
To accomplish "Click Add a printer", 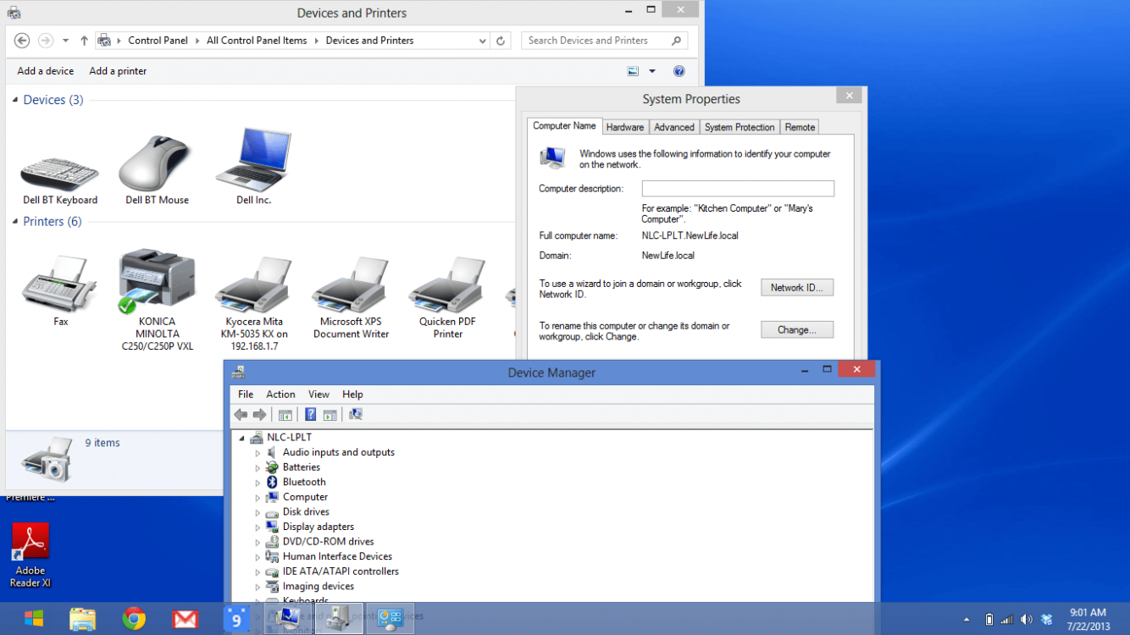I will point(118,71).
